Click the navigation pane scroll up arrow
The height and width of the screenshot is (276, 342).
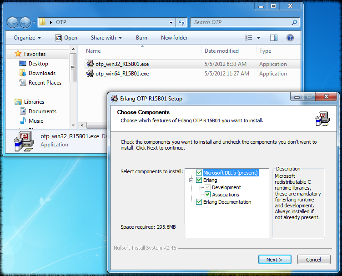[73, 49]
